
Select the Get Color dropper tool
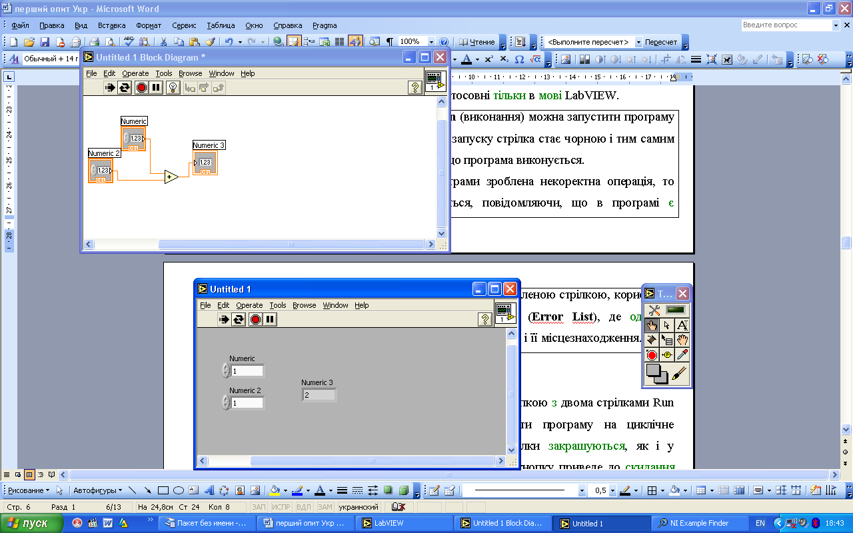682,355
